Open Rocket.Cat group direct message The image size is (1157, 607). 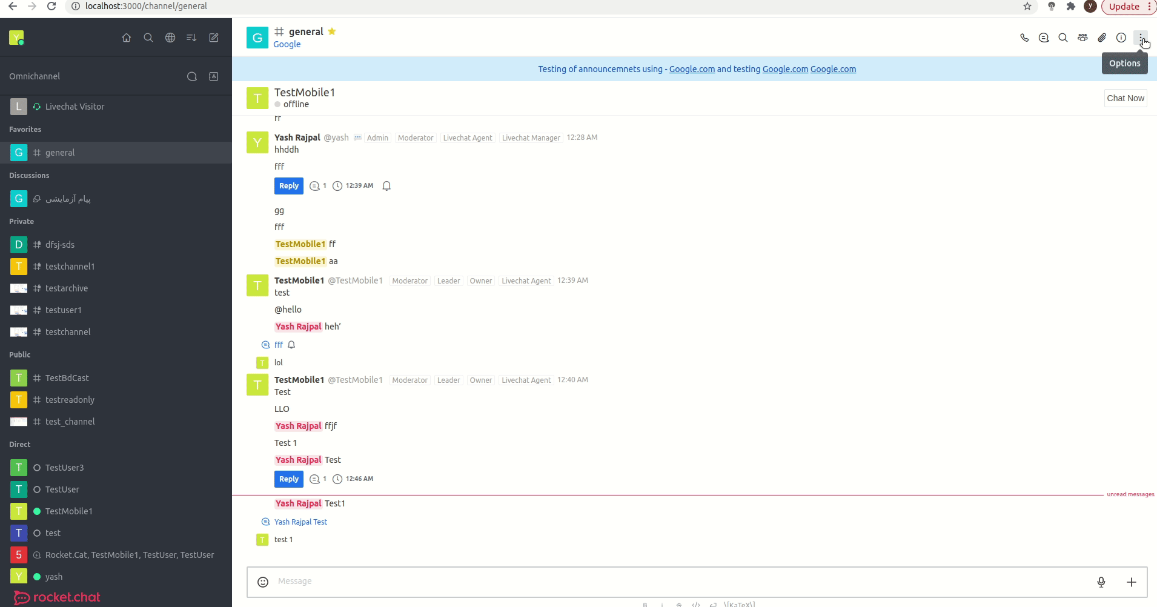116,555
